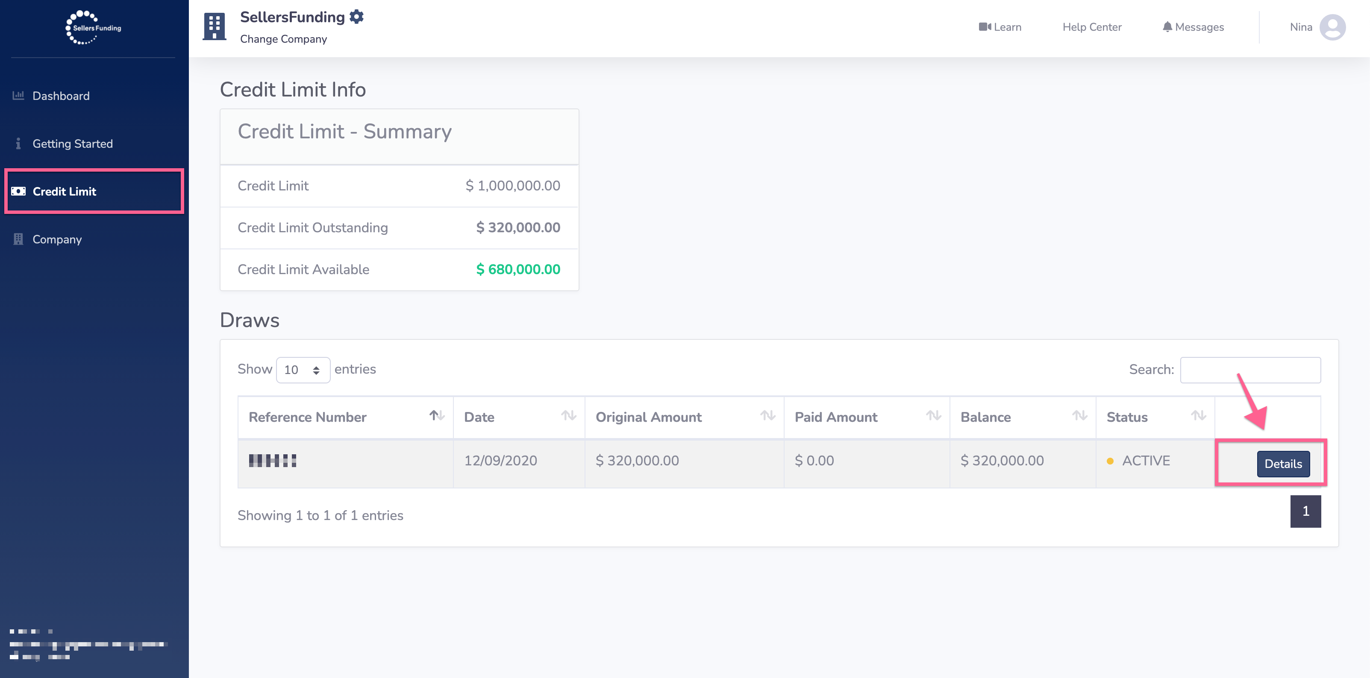
Task: Open the Show entries dropdown
Action: click(303, 370)
